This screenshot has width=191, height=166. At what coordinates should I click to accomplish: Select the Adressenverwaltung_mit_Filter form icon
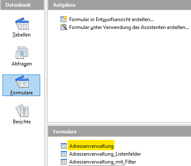(64, 162)
